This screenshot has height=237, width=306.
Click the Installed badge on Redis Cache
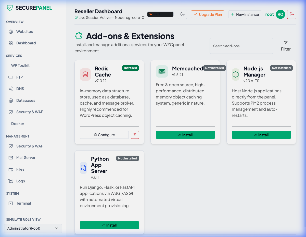[131, 68]
